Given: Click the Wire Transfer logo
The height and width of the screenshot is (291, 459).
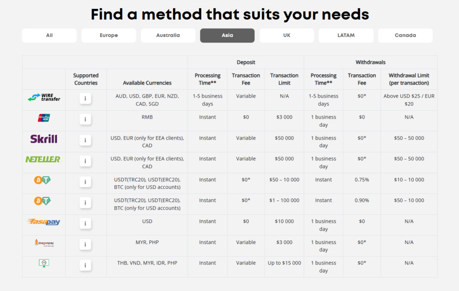Looking at the screenshot, I should click(x=43, y=97).
